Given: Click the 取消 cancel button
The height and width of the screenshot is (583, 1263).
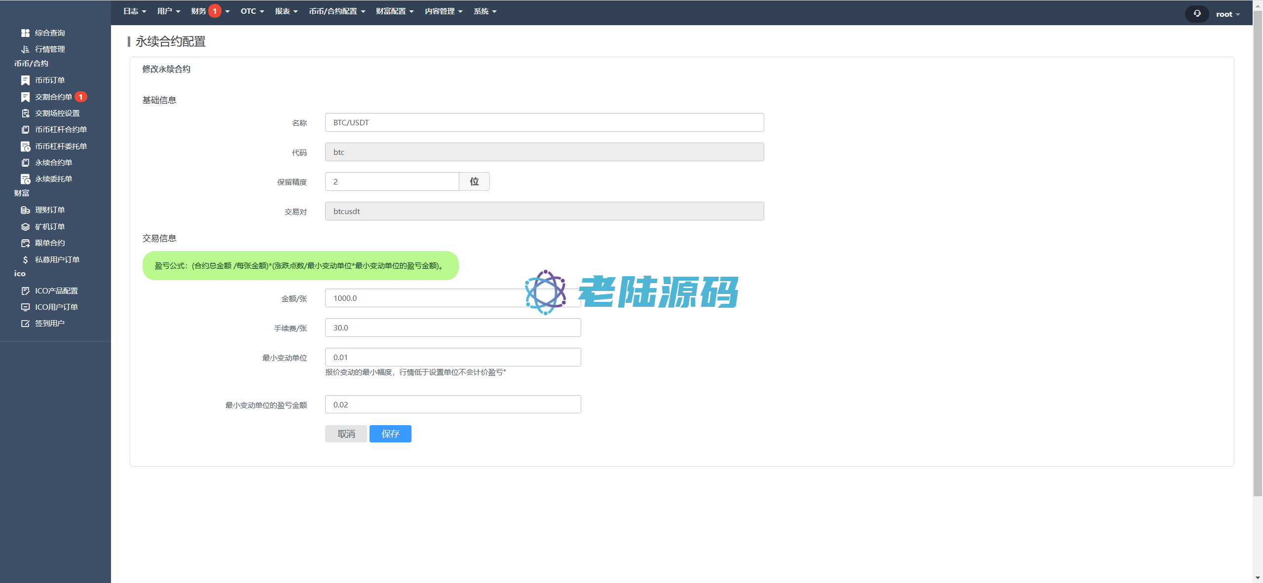Looking at the screenshot, I should (x=346, y=434).
